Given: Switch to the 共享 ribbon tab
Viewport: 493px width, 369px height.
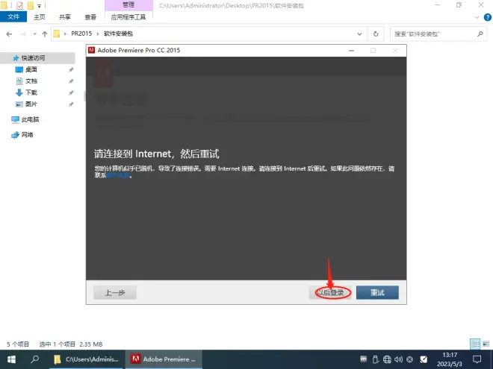Looking at the screenshot, I should click(x=65, y=16).
